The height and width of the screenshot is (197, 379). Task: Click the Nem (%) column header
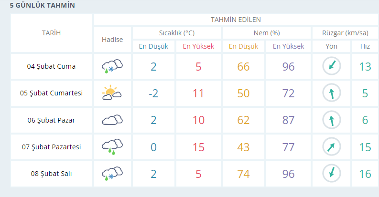point(267,33)
